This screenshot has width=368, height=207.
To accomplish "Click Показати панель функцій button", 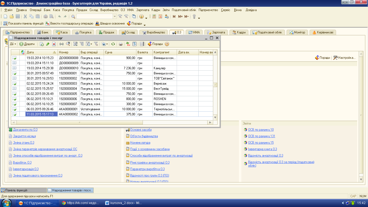I will point(23,23).
